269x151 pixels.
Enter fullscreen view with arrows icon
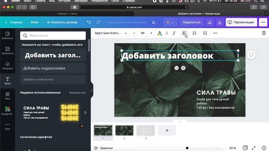(x=253, y=148)
